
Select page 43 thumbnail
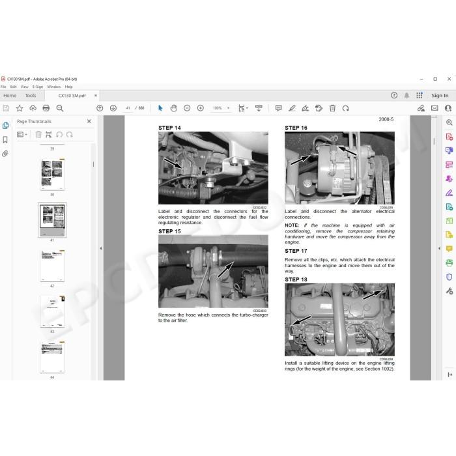[x=52, y=311]
